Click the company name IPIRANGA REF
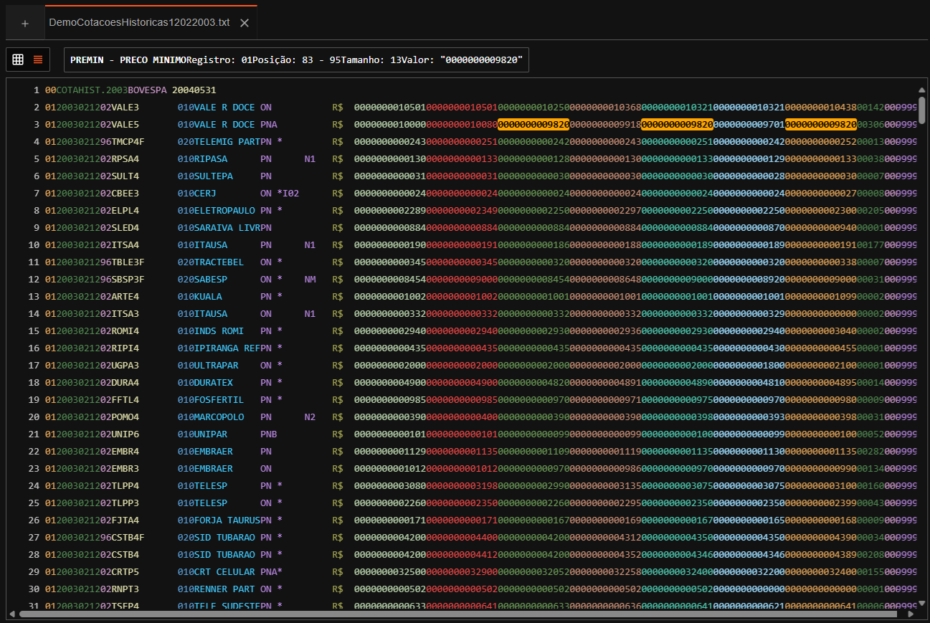This screenshot has height=623, width=930. (227, 348)
